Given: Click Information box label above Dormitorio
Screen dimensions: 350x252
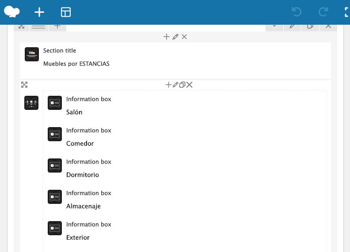Looking at the screenshot, I should point(89,162).
